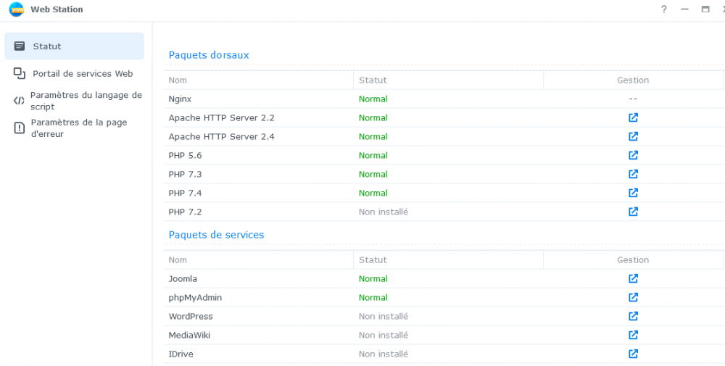Select the PHP 7.4 row name
Viewport: 725px width, 366px height.
186,194
